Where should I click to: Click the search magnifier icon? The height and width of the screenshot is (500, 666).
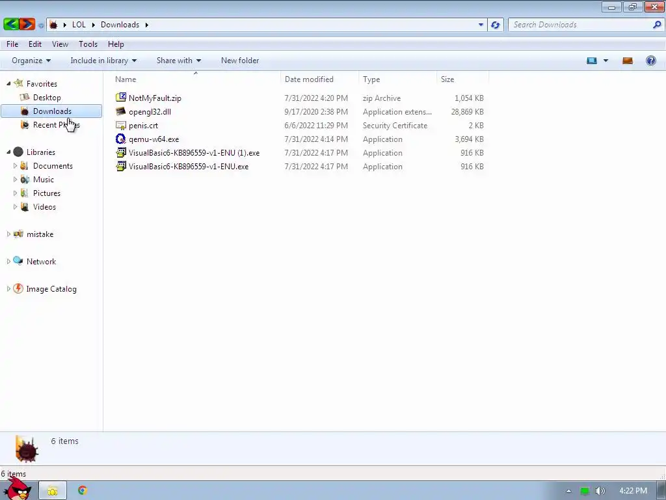pos(657,25)
